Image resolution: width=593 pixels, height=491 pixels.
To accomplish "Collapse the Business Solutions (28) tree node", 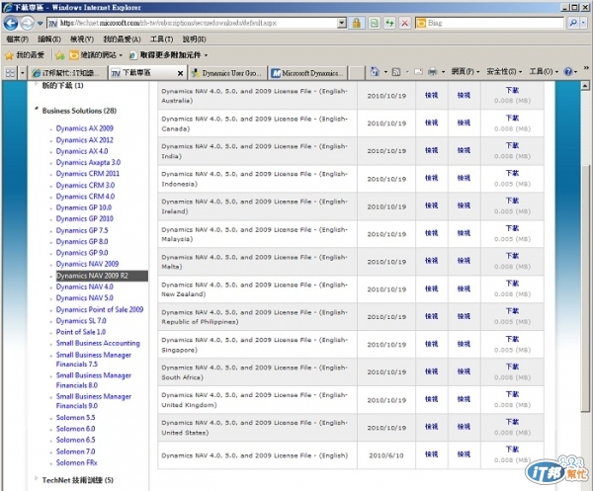I will coord(37,110).
